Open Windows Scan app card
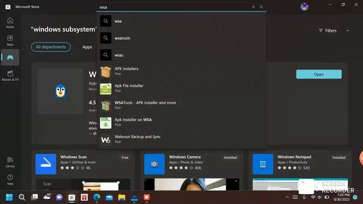Image resolution: width=363 pixels, height=204 pixels. [x=83, y=171]
